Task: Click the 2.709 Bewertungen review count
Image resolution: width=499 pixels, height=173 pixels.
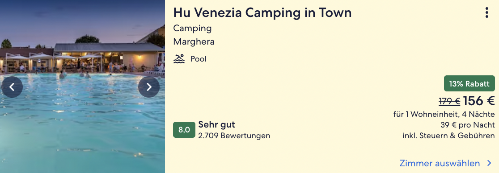Action: tap(234, 136)
